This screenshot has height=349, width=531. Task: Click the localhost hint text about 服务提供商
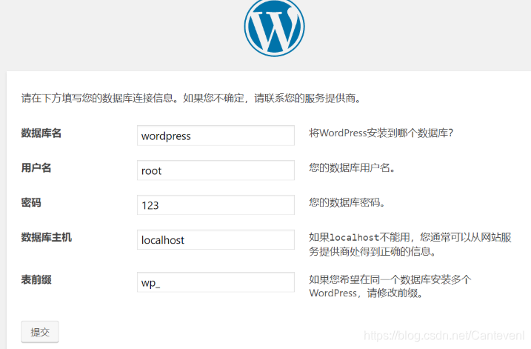[x=410, y=245]
